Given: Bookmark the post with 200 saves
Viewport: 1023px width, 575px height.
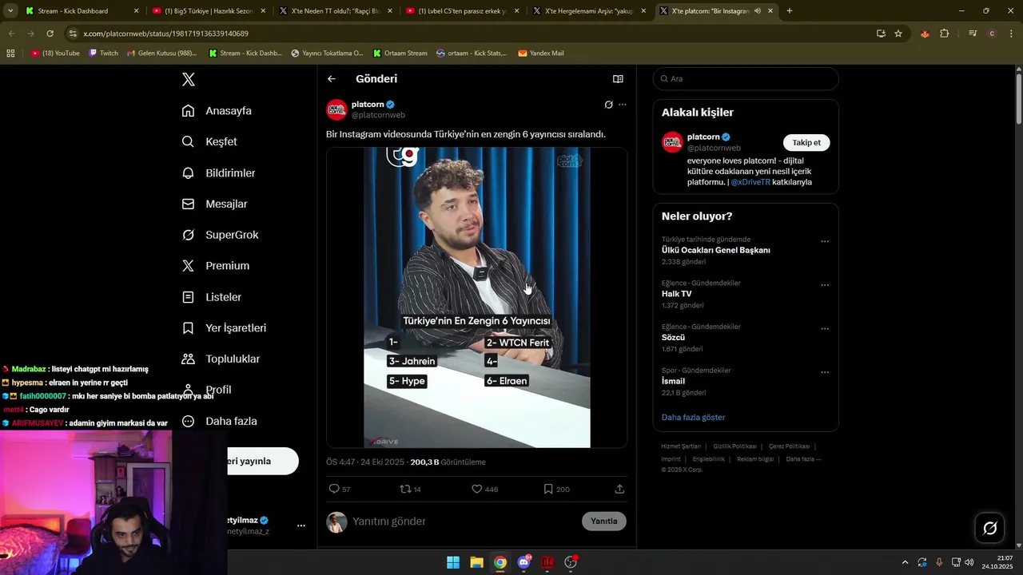Looking at the screenshot, I should tap(556, 489).
